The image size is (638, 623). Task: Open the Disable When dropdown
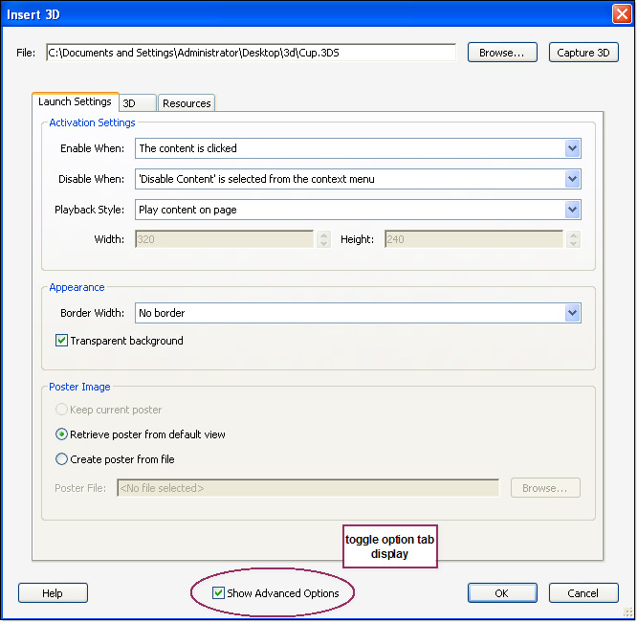572,179
